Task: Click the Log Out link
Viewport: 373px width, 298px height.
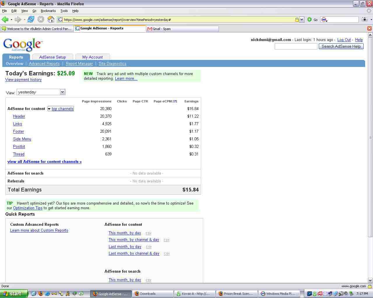Action: [344, 40]
